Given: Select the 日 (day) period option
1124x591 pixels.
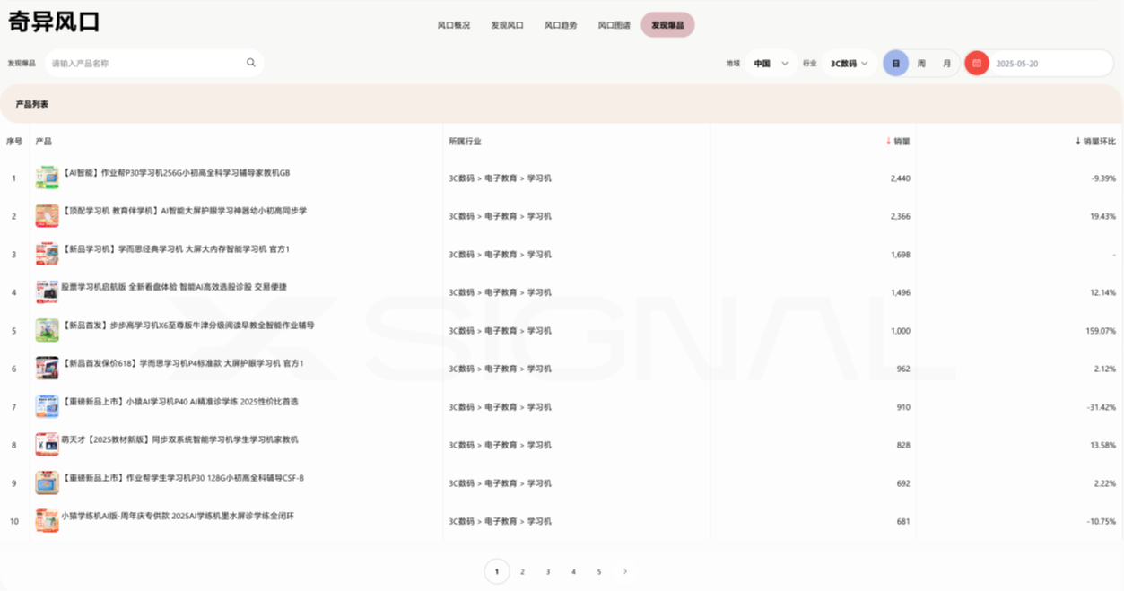Looking at the screenshot, I should [x=895, y=64].
